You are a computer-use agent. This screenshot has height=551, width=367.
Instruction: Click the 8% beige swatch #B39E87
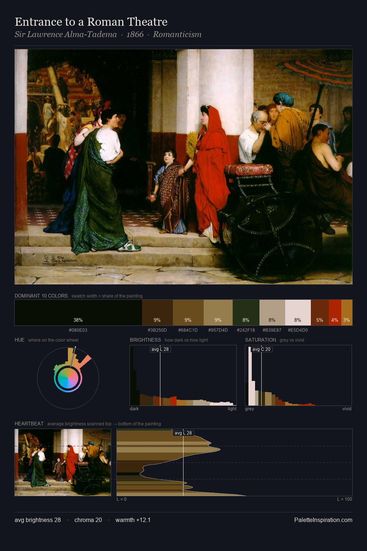pyautogui.click(x=272, y=313)
